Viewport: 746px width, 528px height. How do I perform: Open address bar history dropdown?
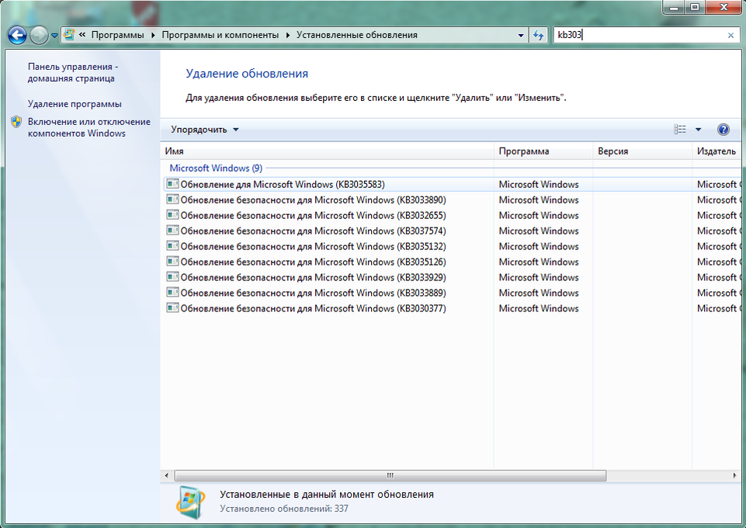[521, 35]
